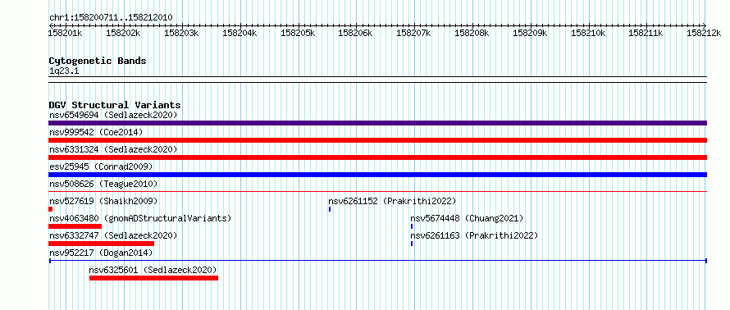Click the 158203k ruler position

[181, 33]
